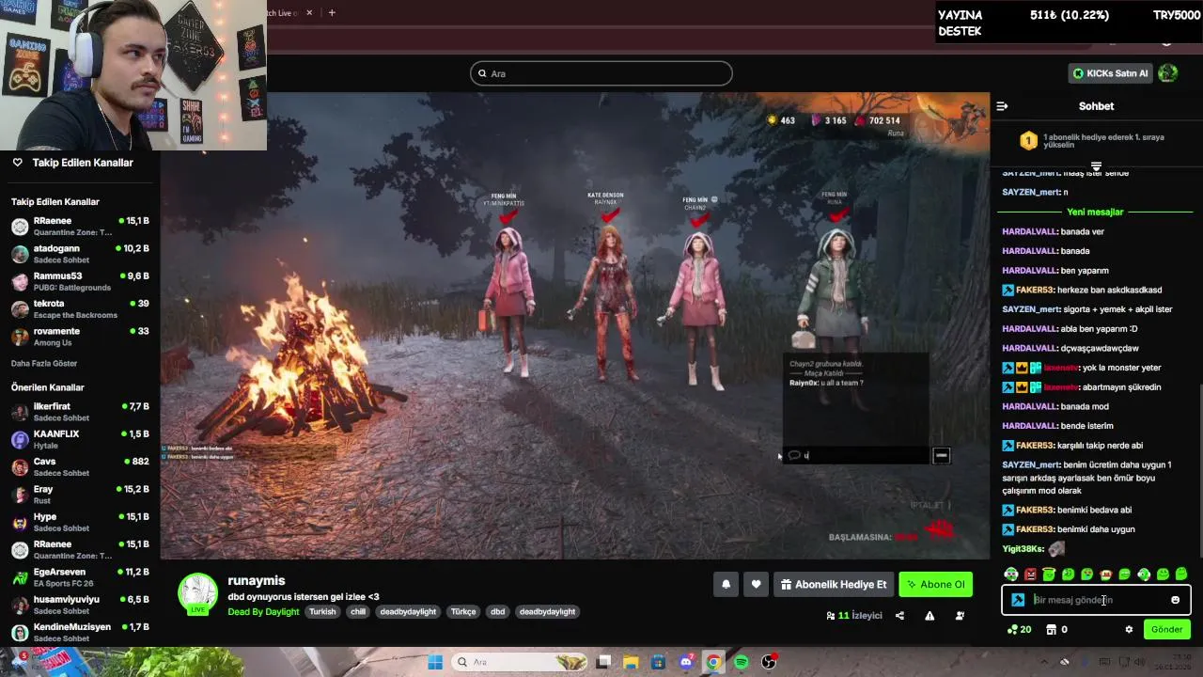The width and height of the screenshot is (1203, 677).
Task: Click the green Abone Ol button
Action: click(x=935, y=584)
